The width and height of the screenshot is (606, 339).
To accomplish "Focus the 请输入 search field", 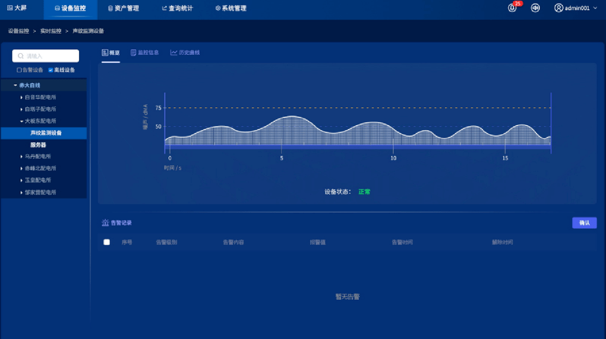I will [46, 56].
